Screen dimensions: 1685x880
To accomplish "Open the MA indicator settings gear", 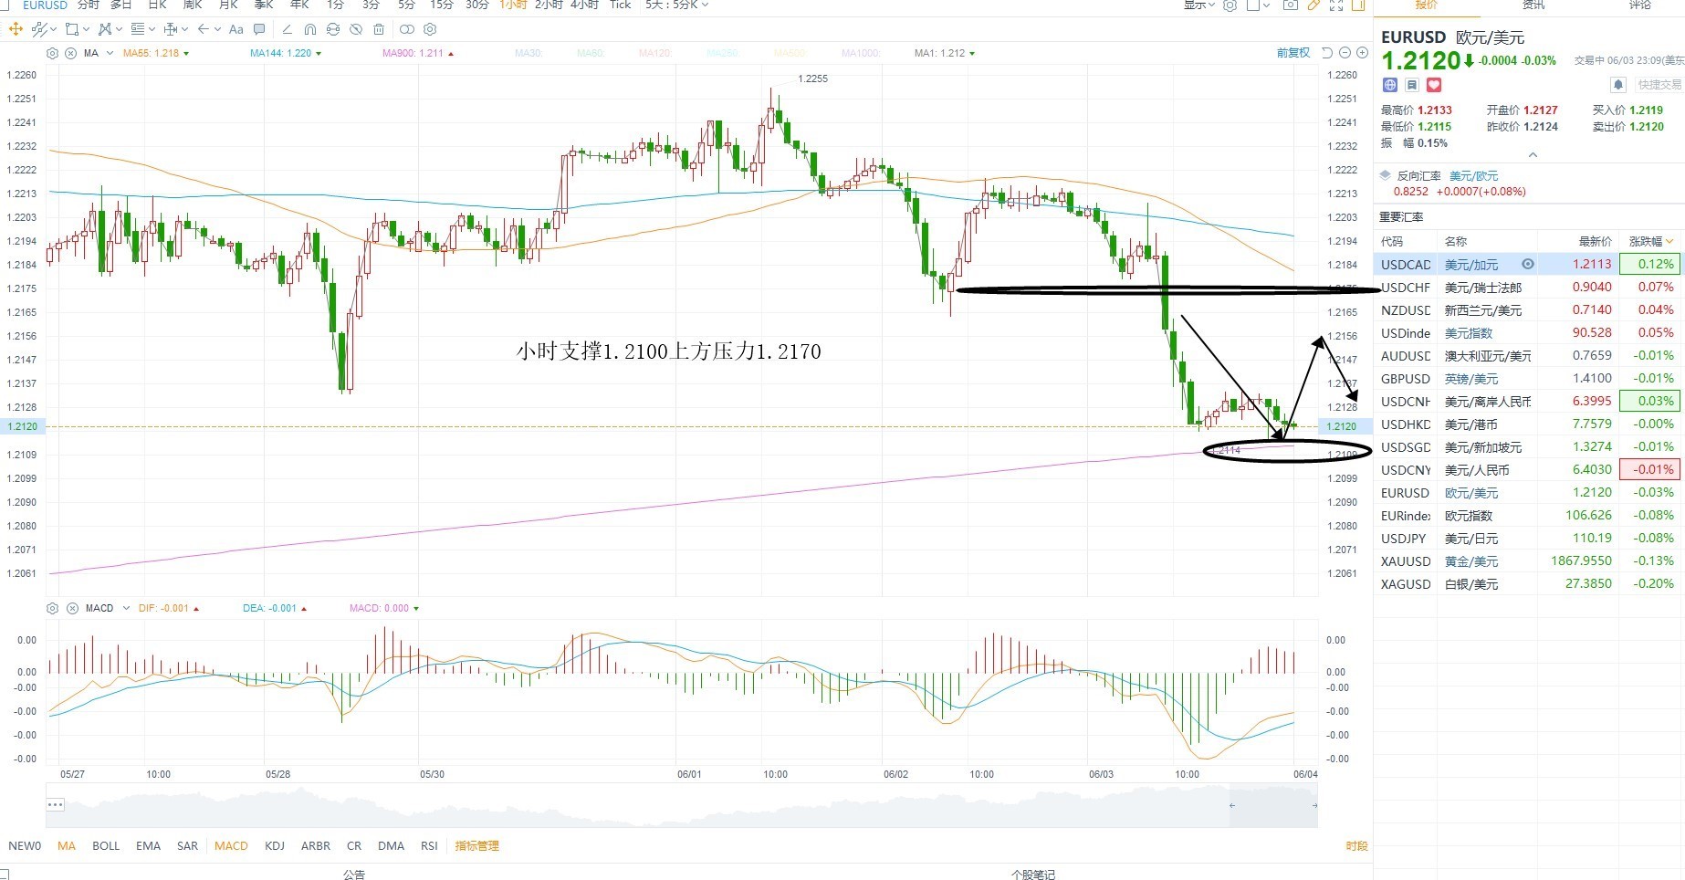I will click(x=52, y=53).
